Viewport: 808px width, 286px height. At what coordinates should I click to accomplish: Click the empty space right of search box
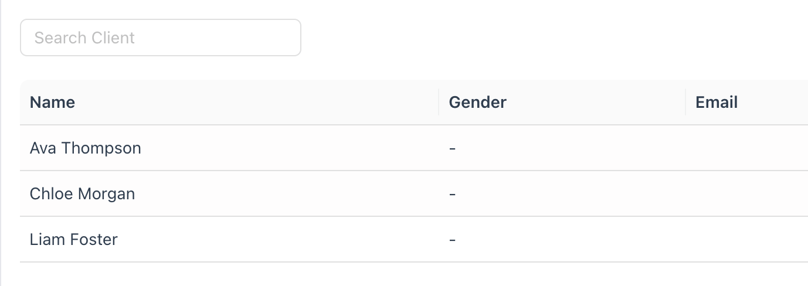pos(528,38)
